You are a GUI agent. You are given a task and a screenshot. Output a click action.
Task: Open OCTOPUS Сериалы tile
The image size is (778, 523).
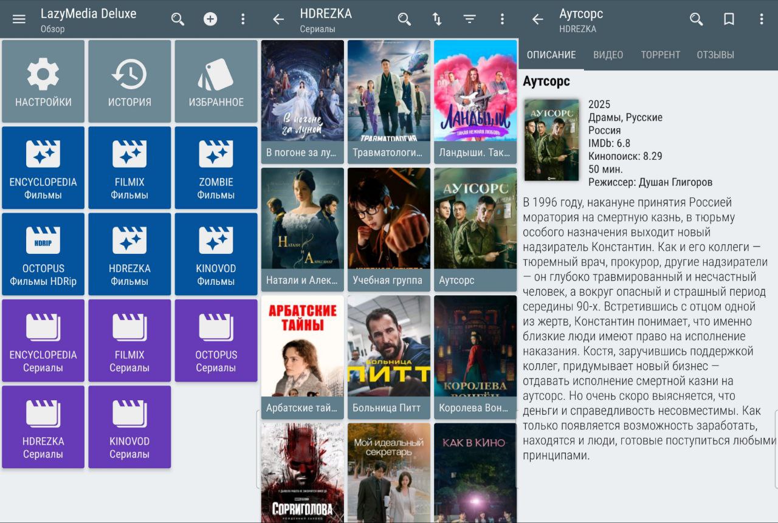pyautogui.click(x=216, y=341)
